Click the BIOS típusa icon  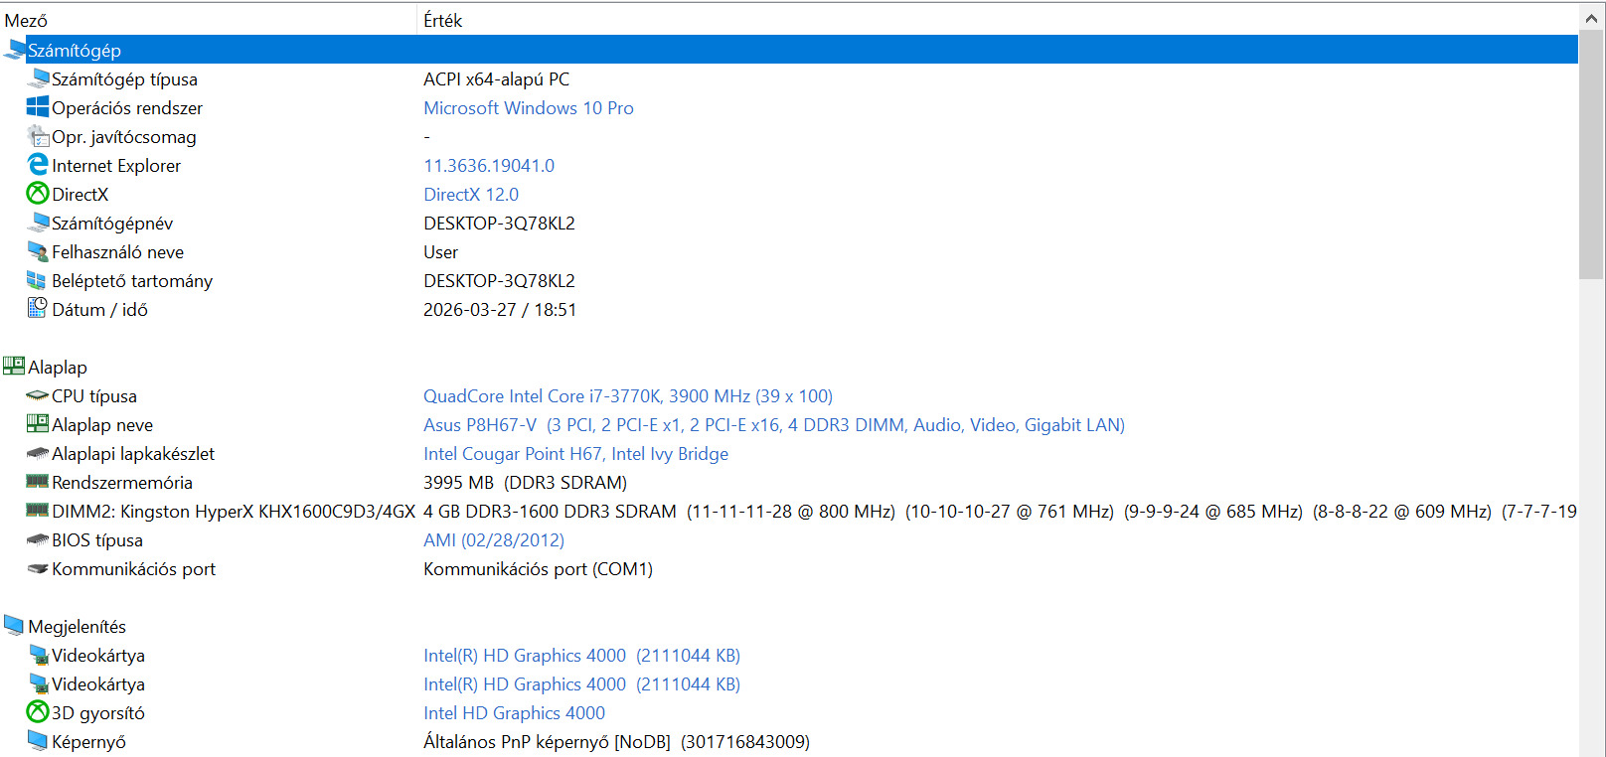pyautogui.click(x=38, y=539)
